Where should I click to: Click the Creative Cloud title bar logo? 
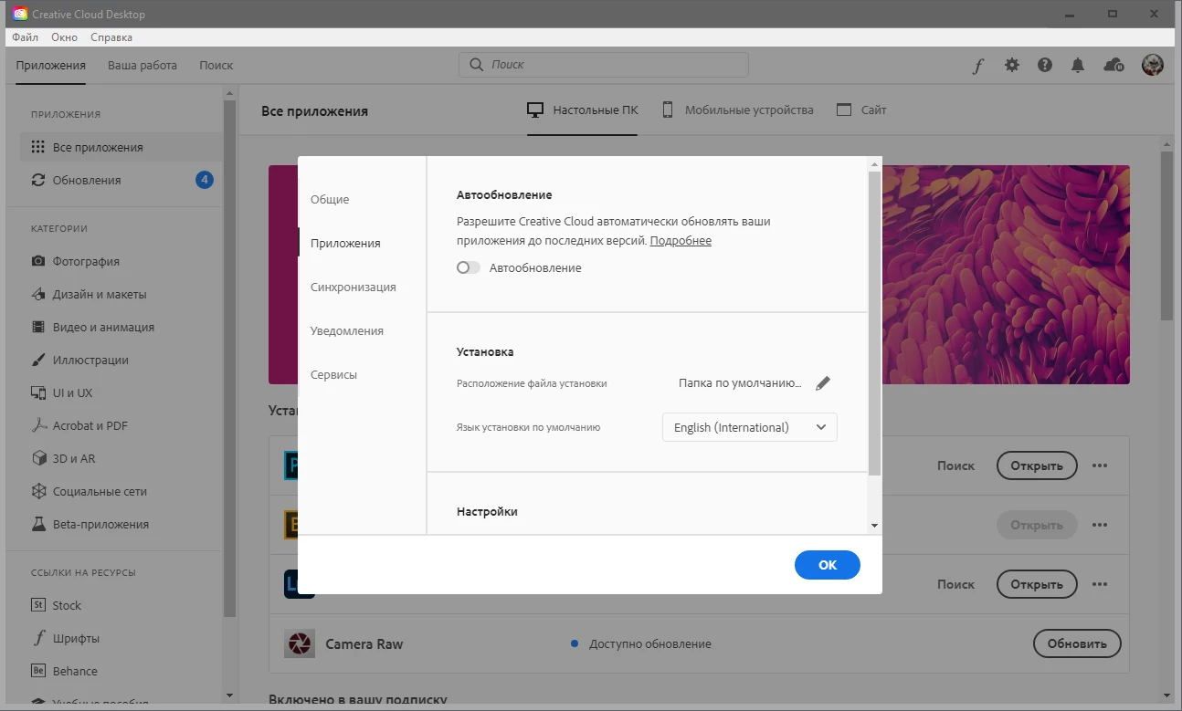(20, 14)
